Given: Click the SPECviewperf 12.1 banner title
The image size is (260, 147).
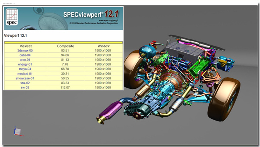Looking at the screenshot, I should (91, 14).
